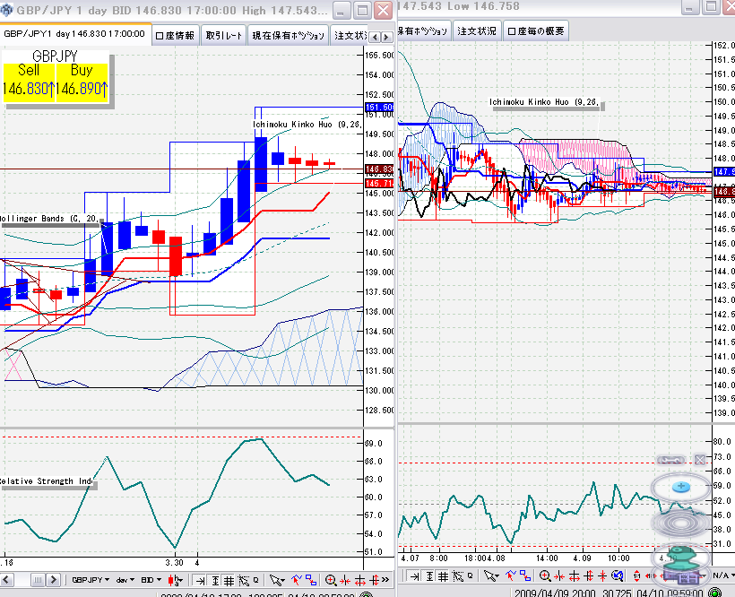735x597 pixels.
Task: Open the BID price type dropdown
Action: [x=151, y=580]
